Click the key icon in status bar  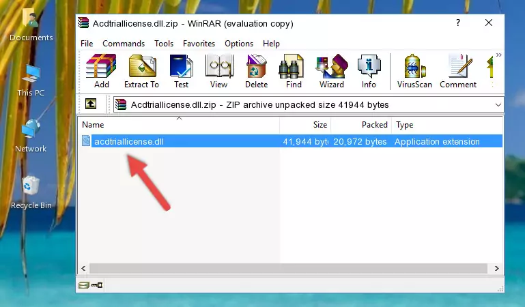(x=97, y=285)
